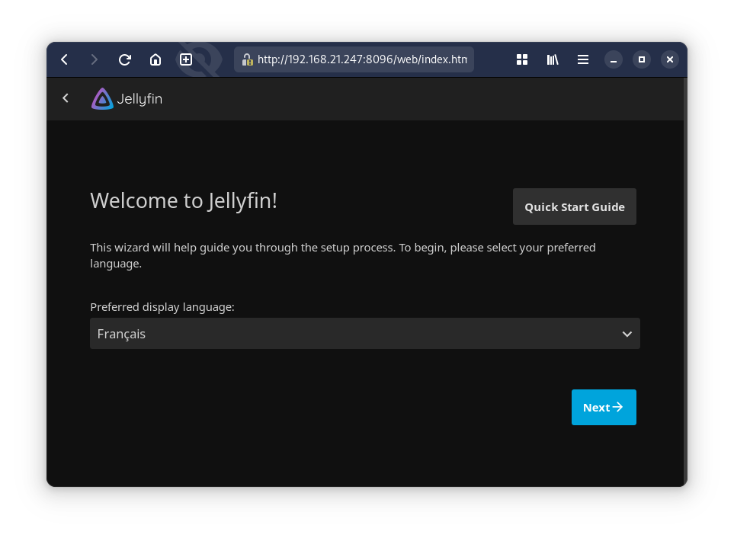Open the Français language dropdown
Viewport: 734px width, 538px height.
[364, 334]
